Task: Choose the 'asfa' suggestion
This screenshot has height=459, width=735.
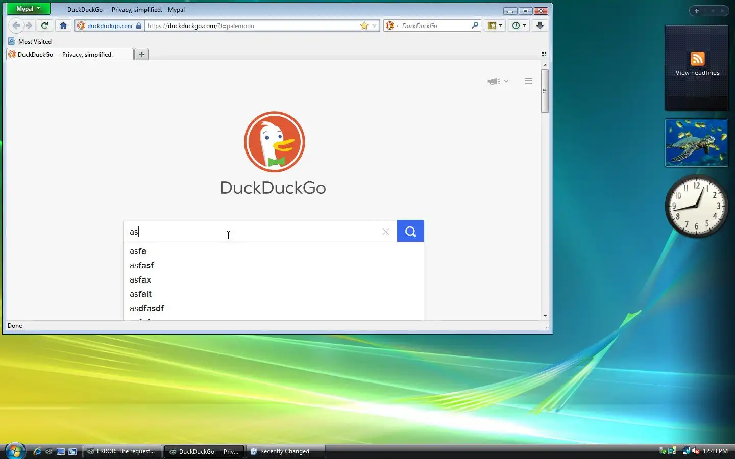Action: 273,251
